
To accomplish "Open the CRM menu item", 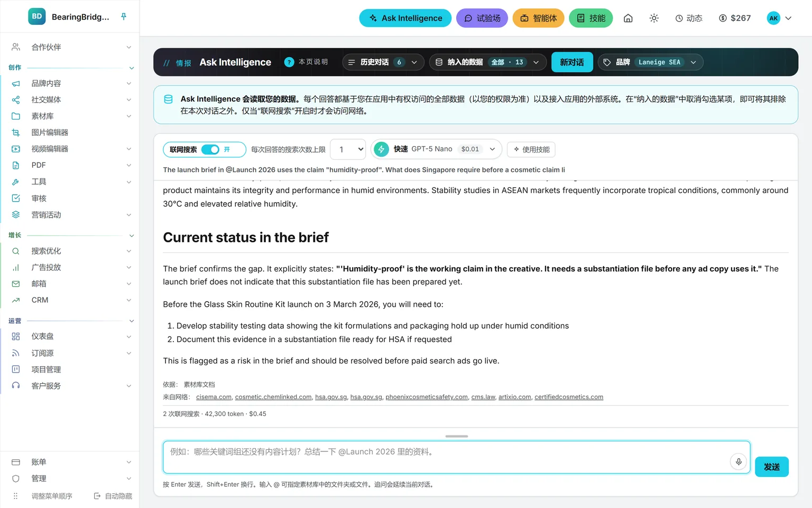I will click(x=70, y=300).
